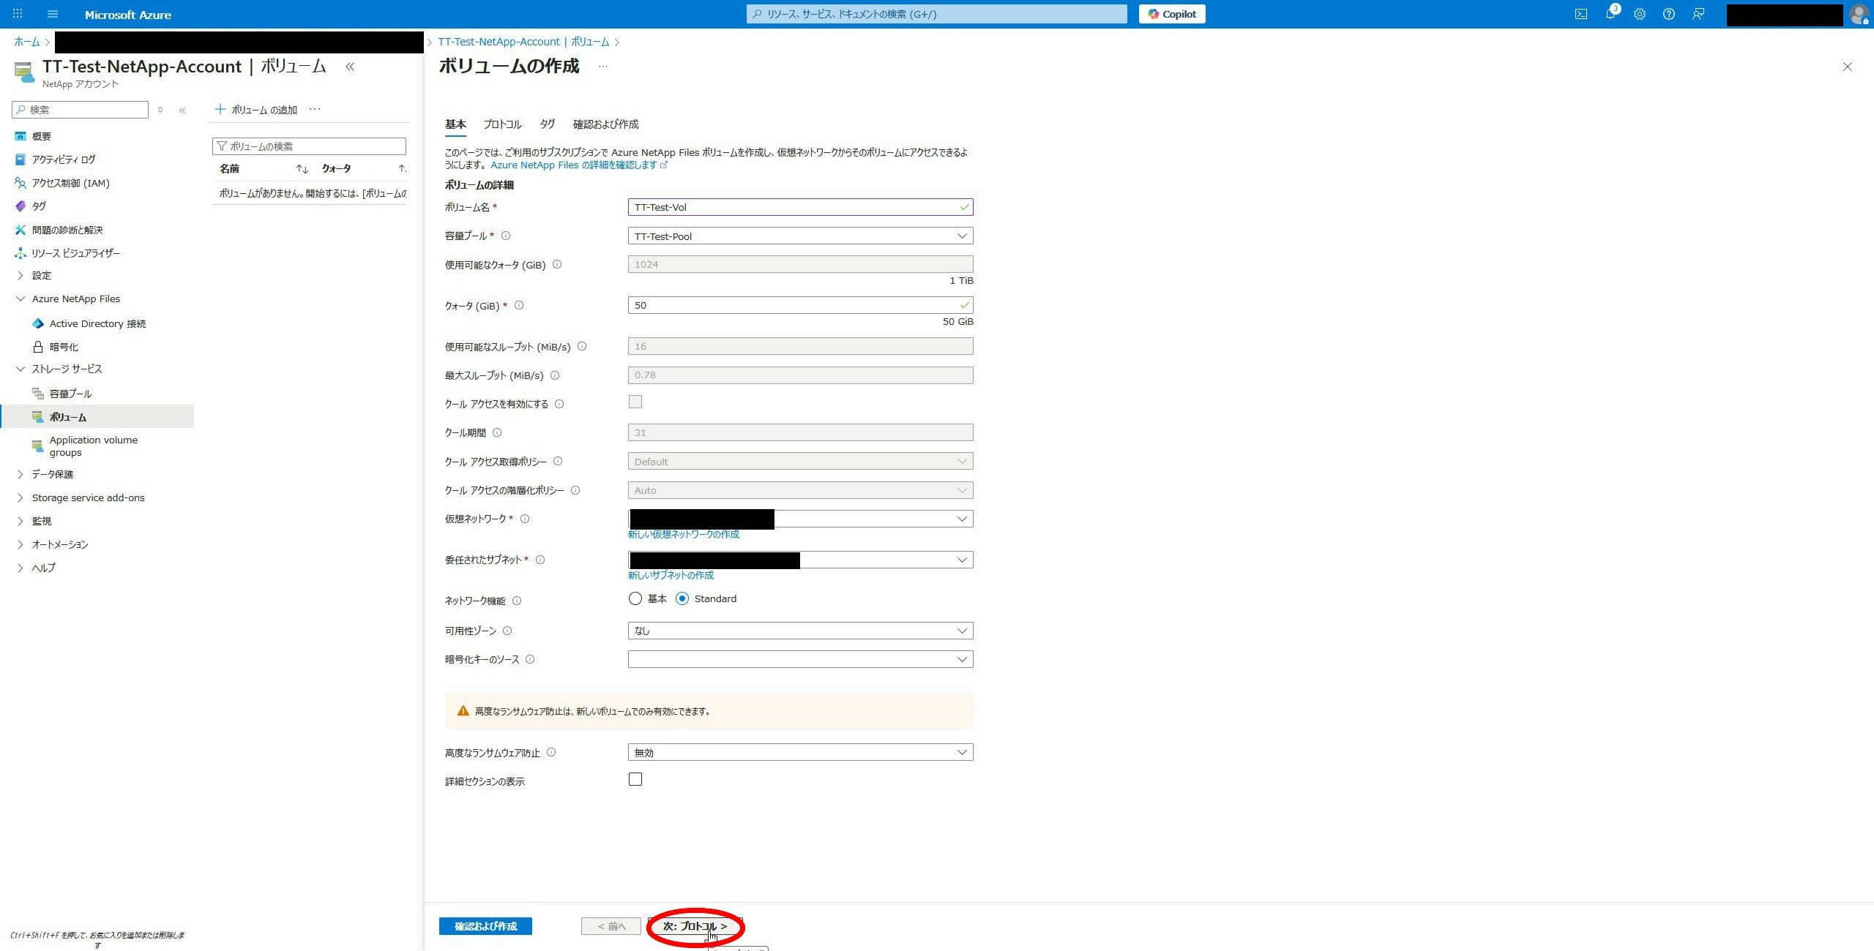Image resolution: width=1874 pixels, height=951 pixels.
Task: Open the 高度なランサムウェア防止 dropdown
Action: click(800, 753)
